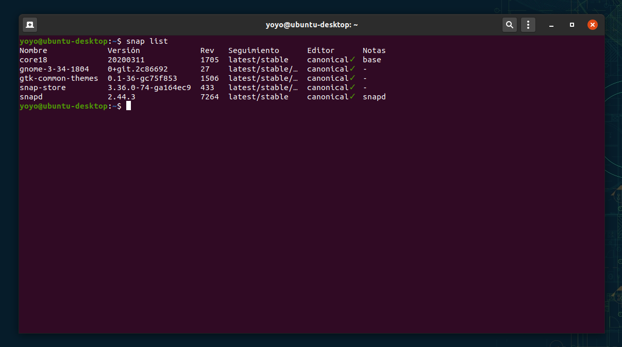
Task: Click the 'base' note in core18 row
Action: pyautogui.click(x=372, y=60)
